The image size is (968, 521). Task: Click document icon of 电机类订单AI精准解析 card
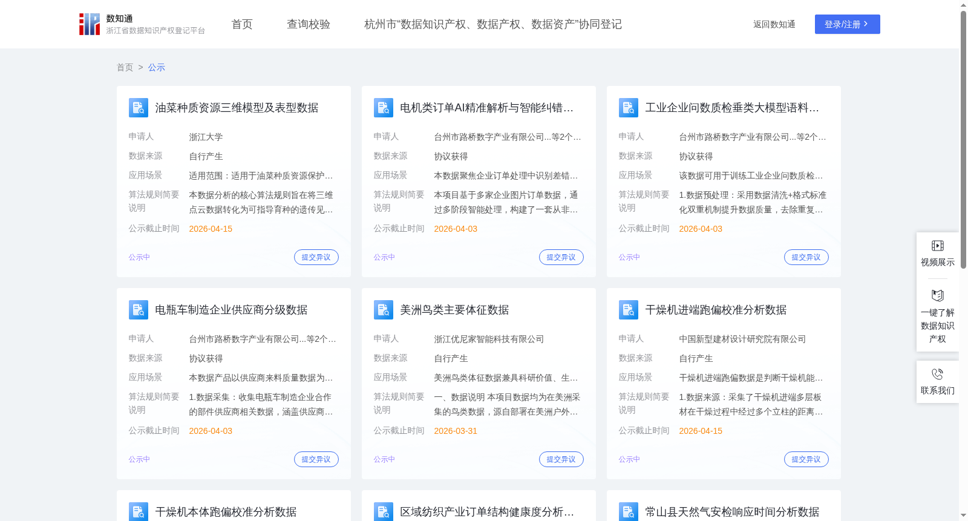tap(384, 108)
